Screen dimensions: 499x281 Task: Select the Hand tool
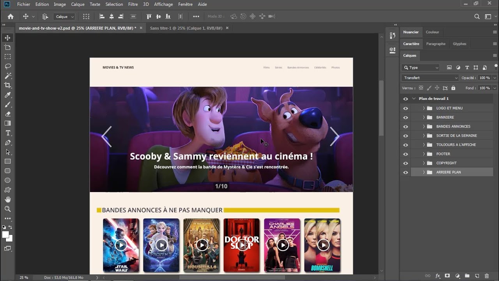7,199
